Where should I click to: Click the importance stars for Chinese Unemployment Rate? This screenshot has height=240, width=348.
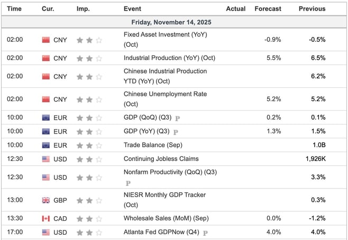pyautogui.click(x=89, y=99)
